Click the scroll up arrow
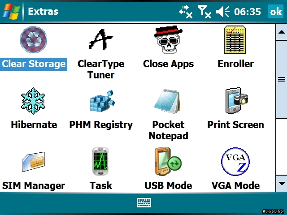 pos(282,32)
